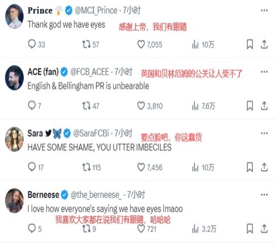Bookmark Prince's tweet

[x=250, y=44]
